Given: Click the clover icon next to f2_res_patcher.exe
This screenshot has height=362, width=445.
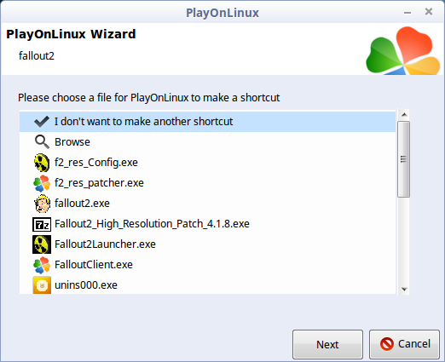Looking at the screenshot, I should click(42, 183).
